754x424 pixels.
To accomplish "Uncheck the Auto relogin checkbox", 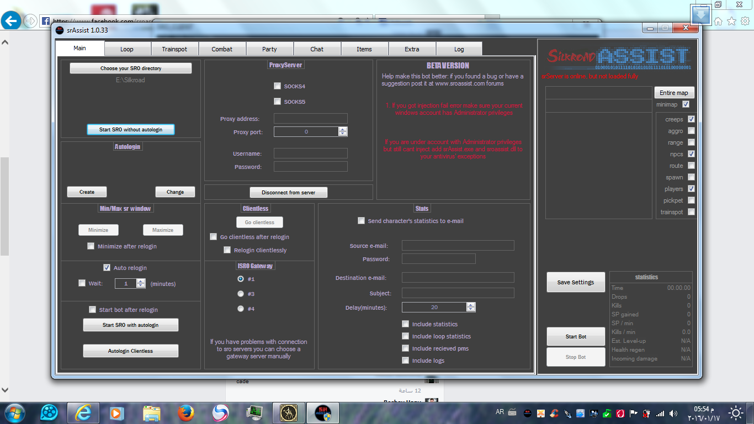I will tap(107, 268).
